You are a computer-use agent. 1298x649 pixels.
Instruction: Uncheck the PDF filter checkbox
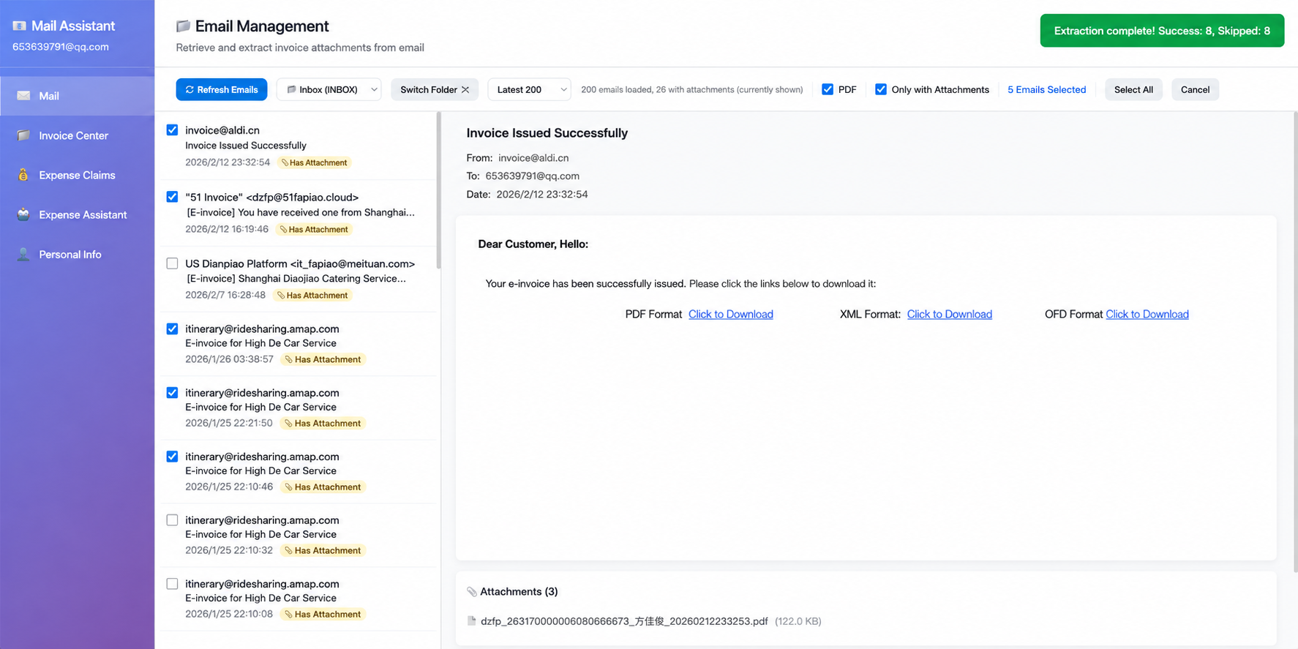pyautogui.click(x=828, y=89)
